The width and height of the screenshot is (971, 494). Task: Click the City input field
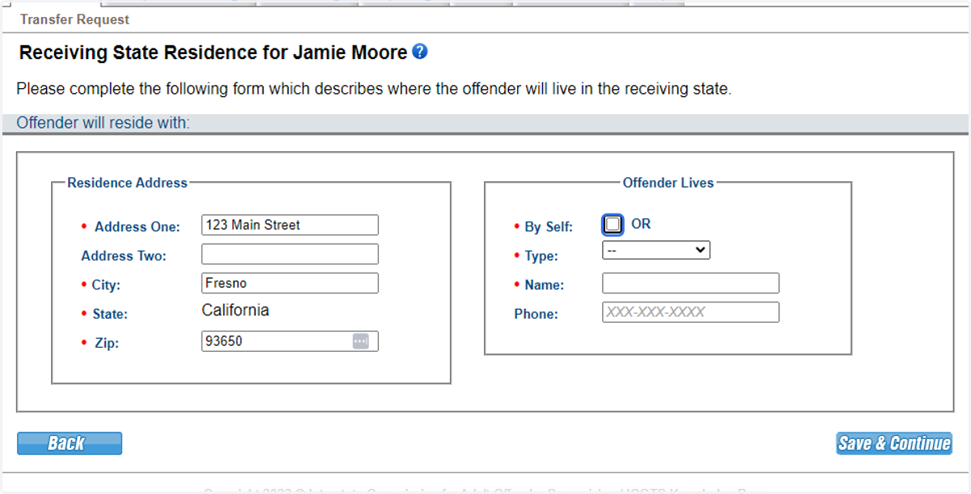click(290, 283)
